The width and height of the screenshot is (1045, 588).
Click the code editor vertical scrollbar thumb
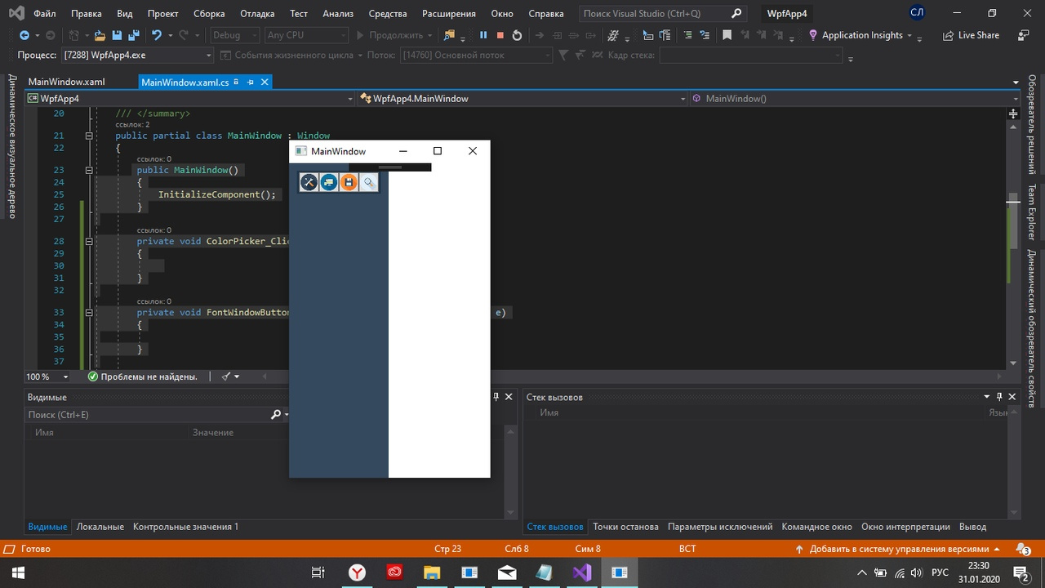click(x=1013, y=220)
